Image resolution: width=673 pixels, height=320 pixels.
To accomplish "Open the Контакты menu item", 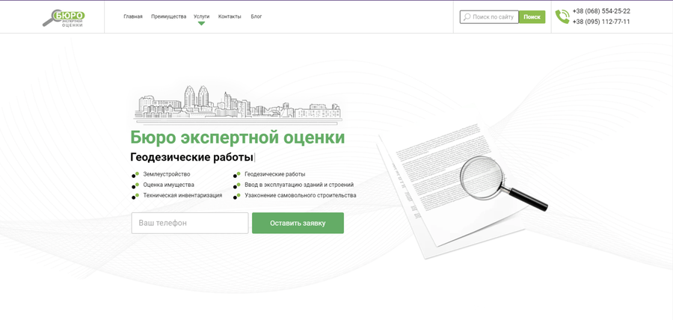I will pyautogui.click(x=230, y=16).
